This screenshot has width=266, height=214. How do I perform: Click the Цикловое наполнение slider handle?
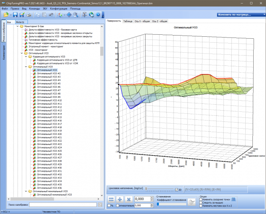[146, 188]
